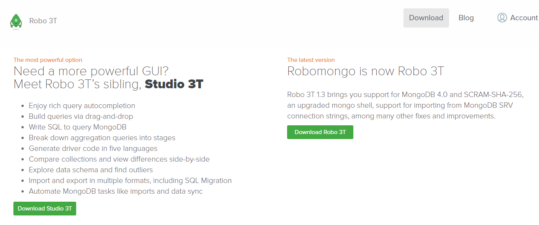Select 'Compare collections and view differences' bullet
Image resolution: width=539 pixels, height=225 pixels.
pos(119,159)
